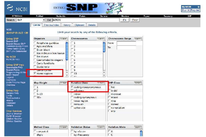The image size is (206, 137).
Task: Clear the Chromosome Range fields
Action: coord(138,39)
